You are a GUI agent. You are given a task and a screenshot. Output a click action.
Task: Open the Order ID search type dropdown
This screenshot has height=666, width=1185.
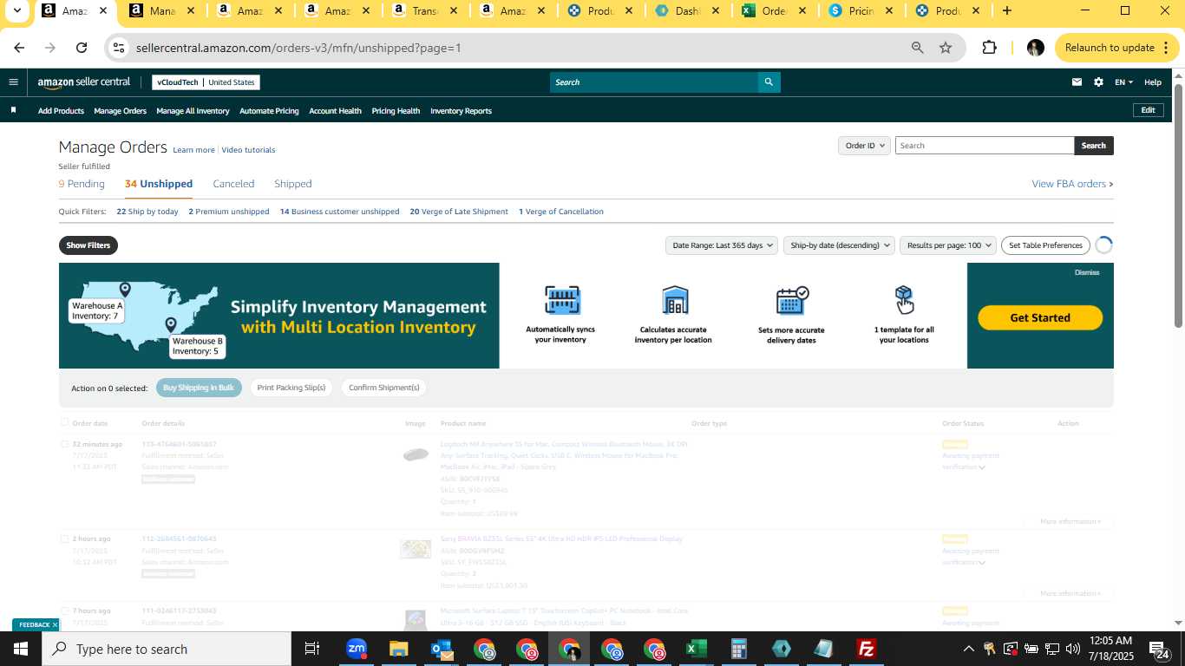coord(864,146)
